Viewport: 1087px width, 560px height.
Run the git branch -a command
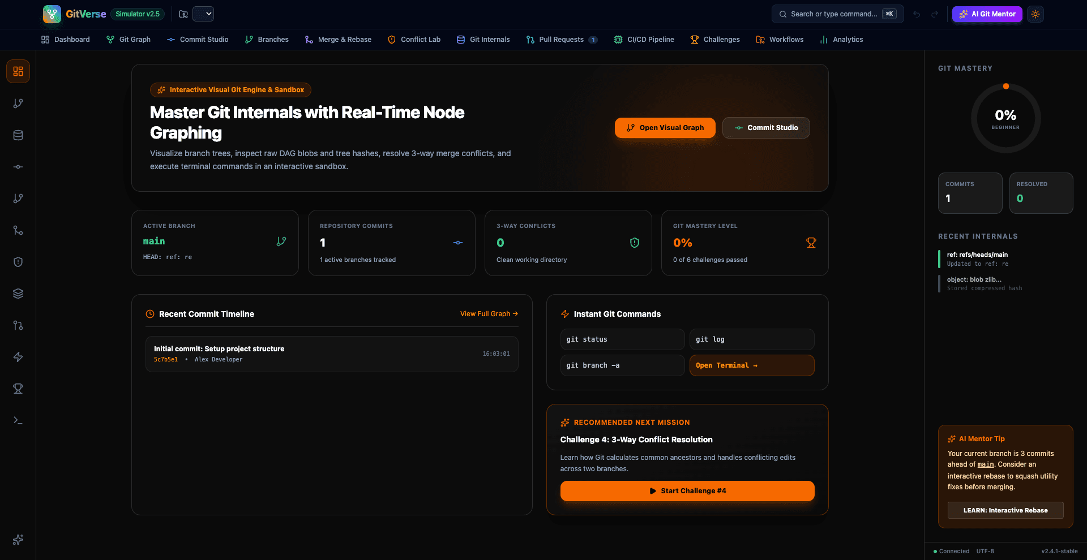point(623,365)
